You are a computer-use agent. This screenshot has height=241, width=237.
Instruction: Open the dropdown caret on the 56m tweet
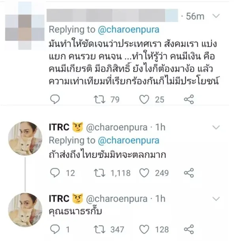coord(216,16)
